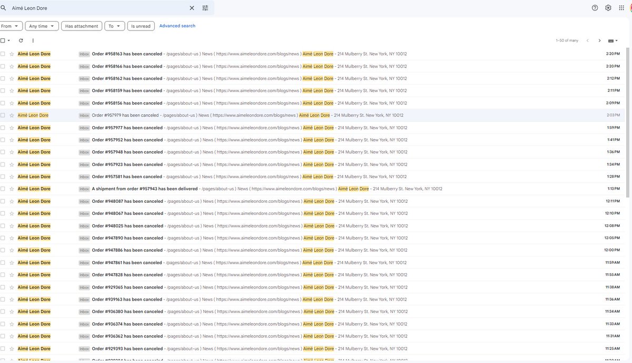Star the Order #948087 email

(12, 201)
